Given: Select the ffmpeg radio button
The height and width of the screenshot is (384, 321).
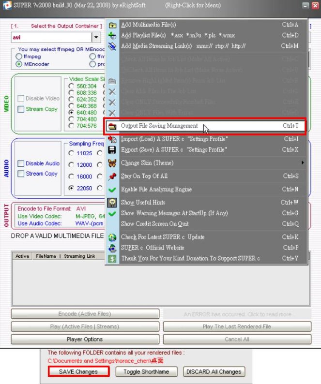Looking at the screenshot, I should point(18,56).
